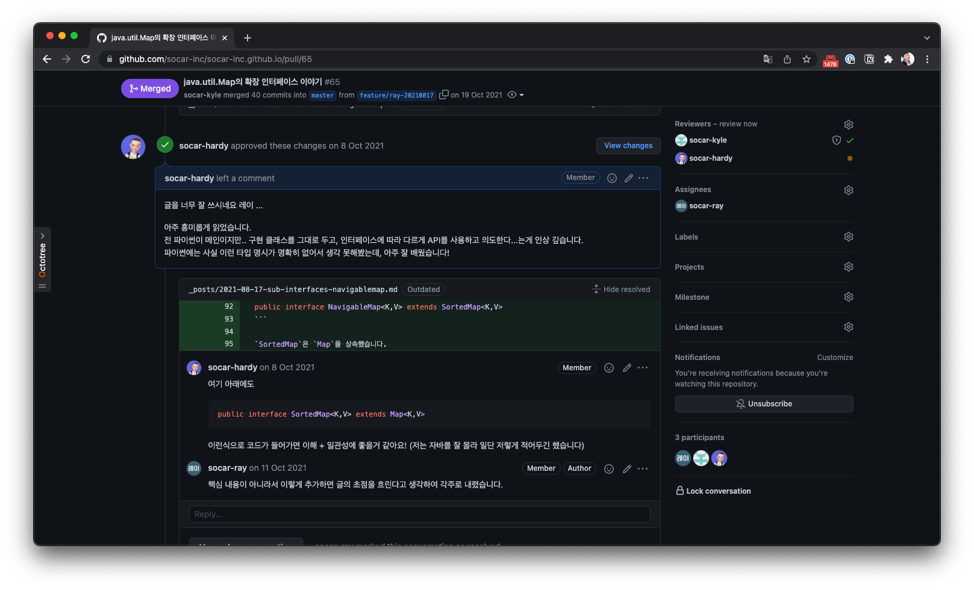
Task: Close the java.util.Map tab
Action: [225, 38]
